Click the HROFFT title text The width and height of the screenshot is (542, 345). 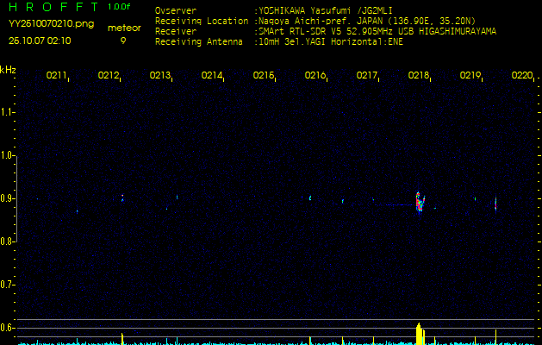(53, 8)
